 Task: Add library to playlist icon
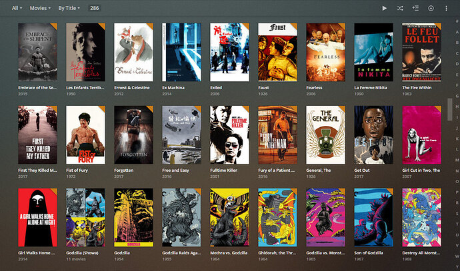415,8
